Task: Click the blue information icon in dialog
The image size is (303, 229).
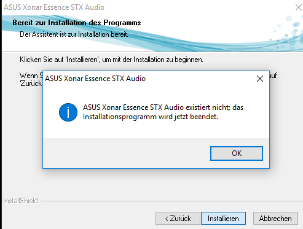Action: pyautogui.click(x=68, y=112)
